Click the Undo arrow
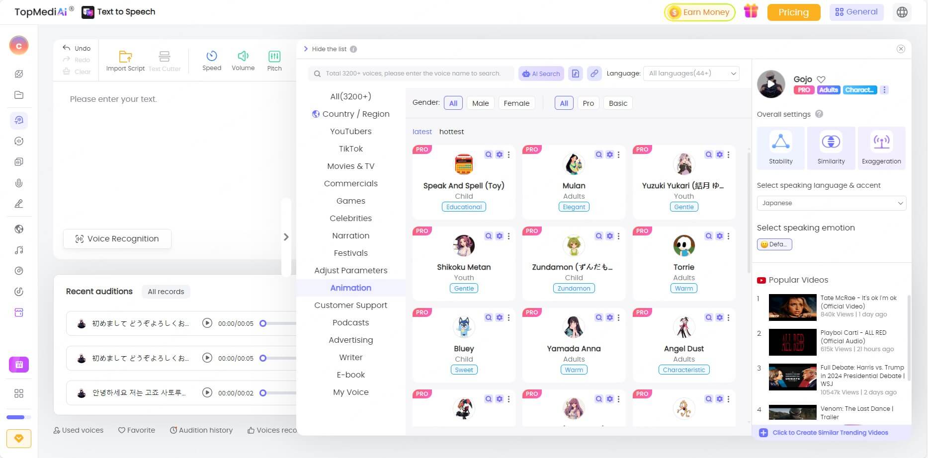Image resolution: width=928 pixels, height=458 pixels. (x=67, y=48)
